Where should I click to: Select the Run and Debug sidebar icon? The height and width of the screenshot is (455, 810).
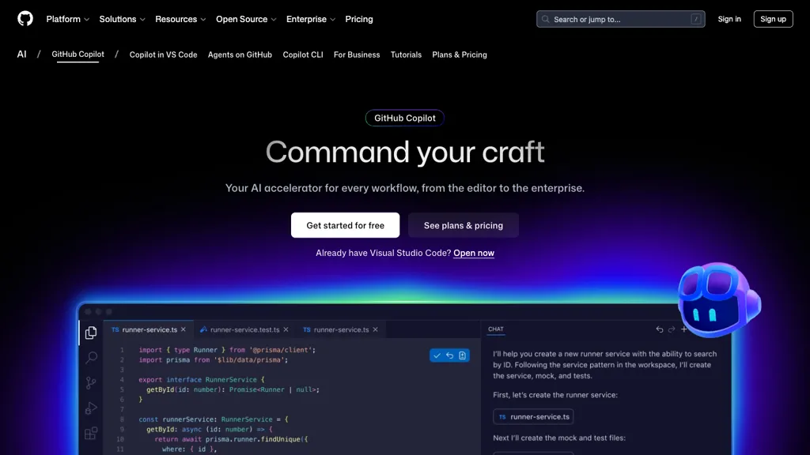tap(90, 408)
